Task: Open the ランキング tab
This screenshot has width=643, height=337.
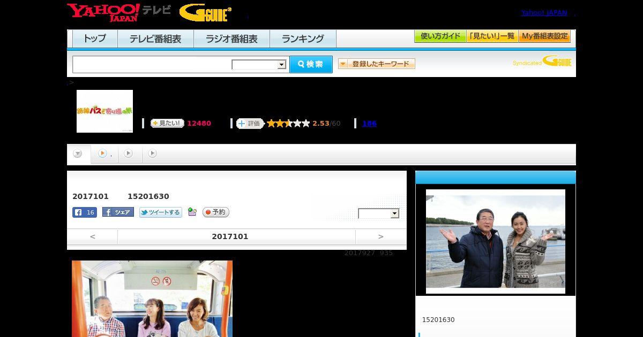Action: point(303,39)
